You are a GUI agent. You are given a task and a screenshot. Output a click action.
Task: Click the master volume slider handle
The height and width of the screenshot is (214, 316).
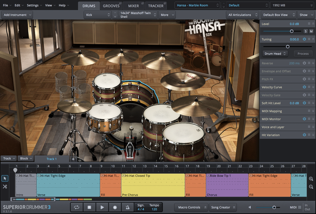274,207
